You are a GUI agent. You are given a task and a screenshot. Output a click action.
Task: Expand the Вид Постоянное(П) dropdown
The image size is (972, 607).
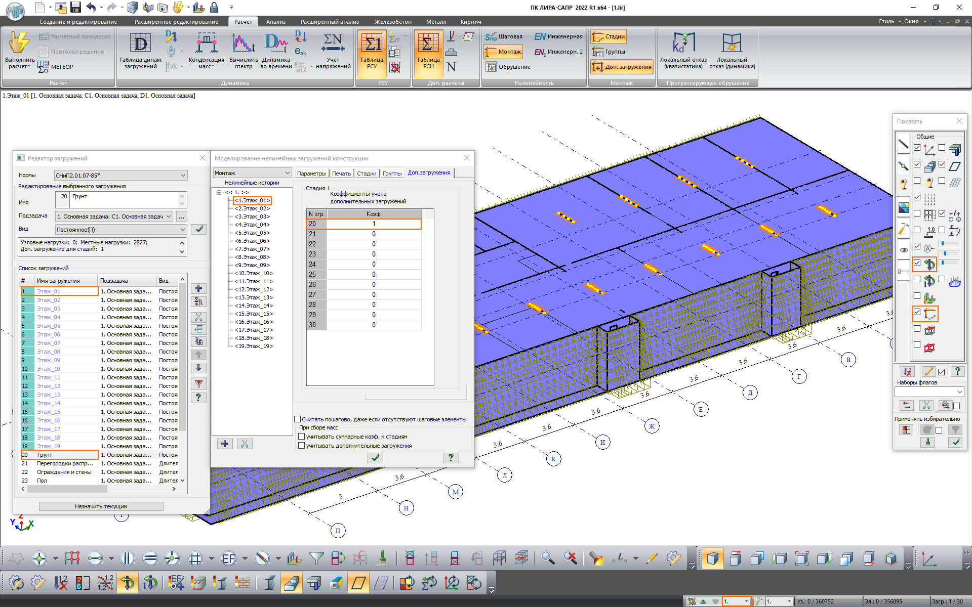pos(120,230)
